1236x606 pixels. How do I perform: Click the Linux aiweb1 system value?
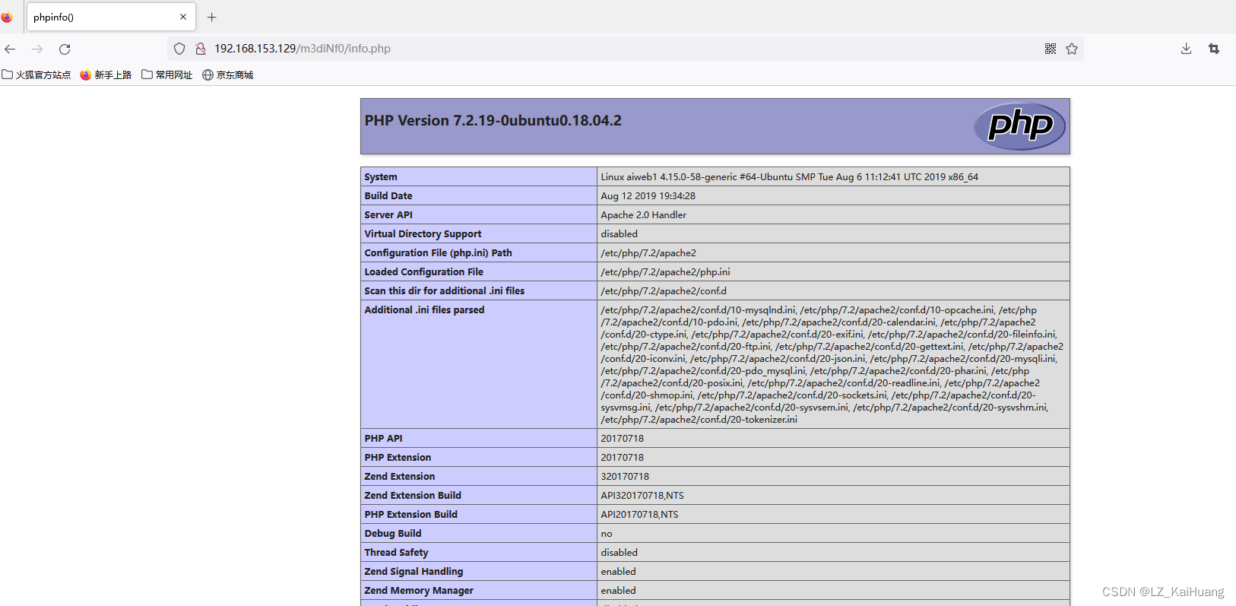(x=789, y=177)
